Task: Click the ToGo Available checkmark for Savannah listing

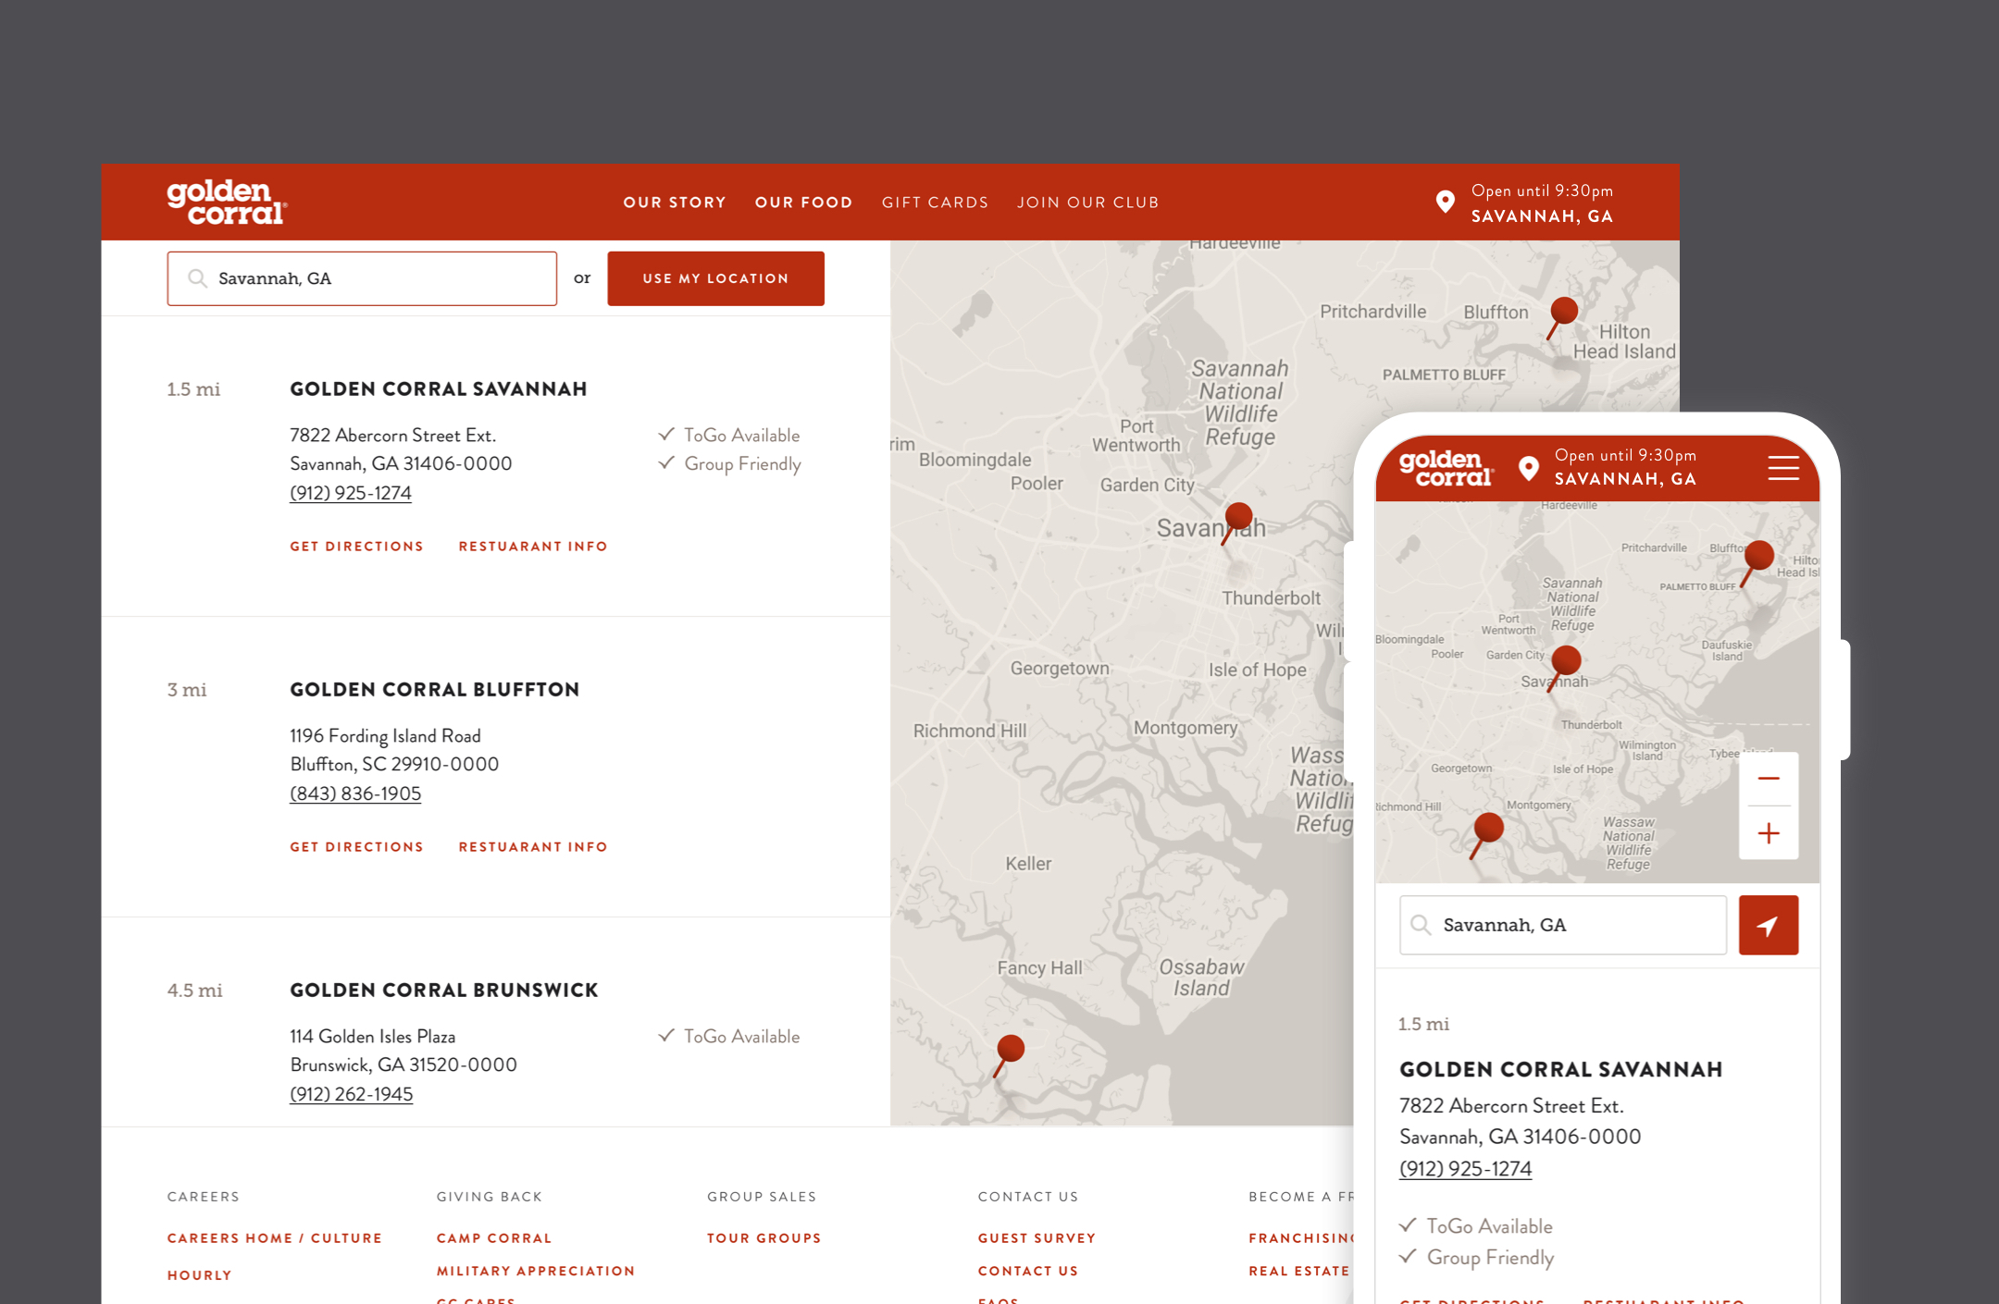Action: pos(666,434)
